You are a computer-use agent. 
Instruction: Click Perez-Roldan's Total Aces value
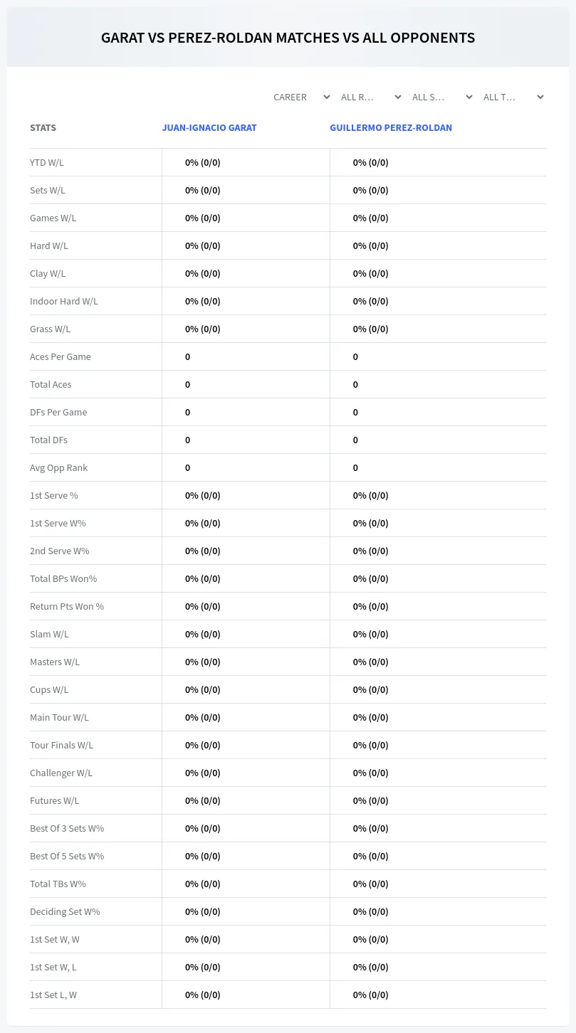coord(355,384)
